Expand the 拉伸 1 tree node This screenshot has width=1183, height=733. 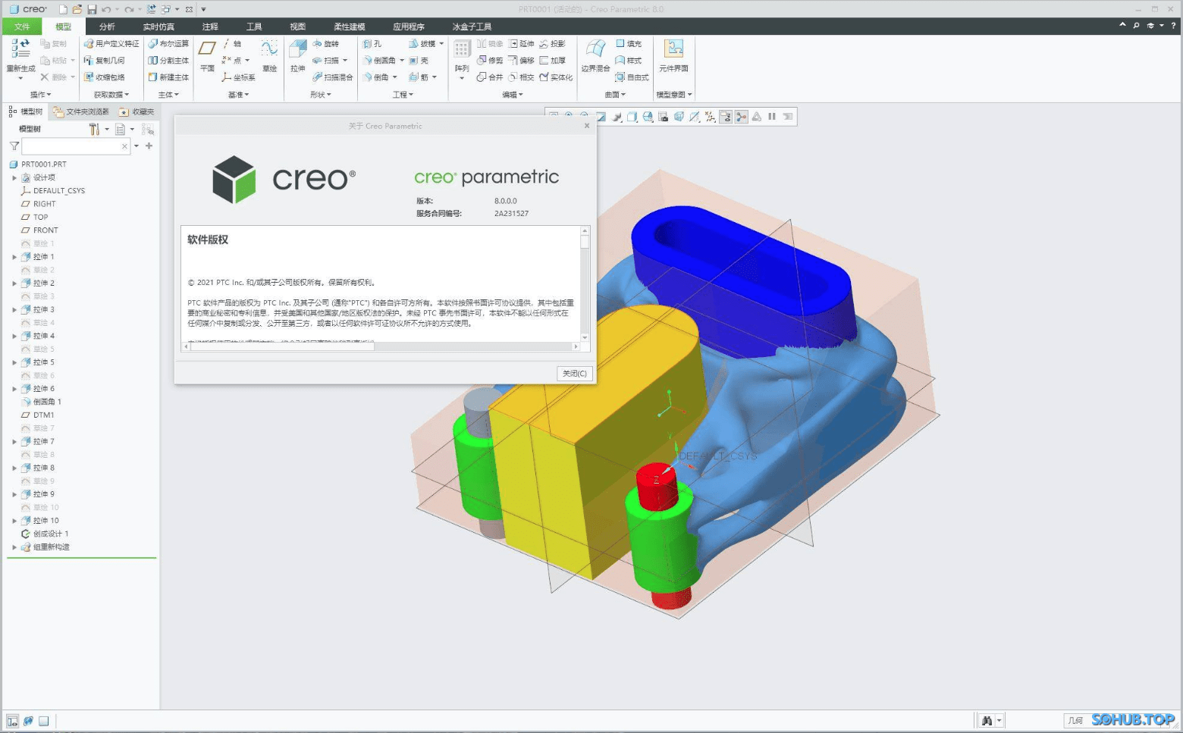15,256
